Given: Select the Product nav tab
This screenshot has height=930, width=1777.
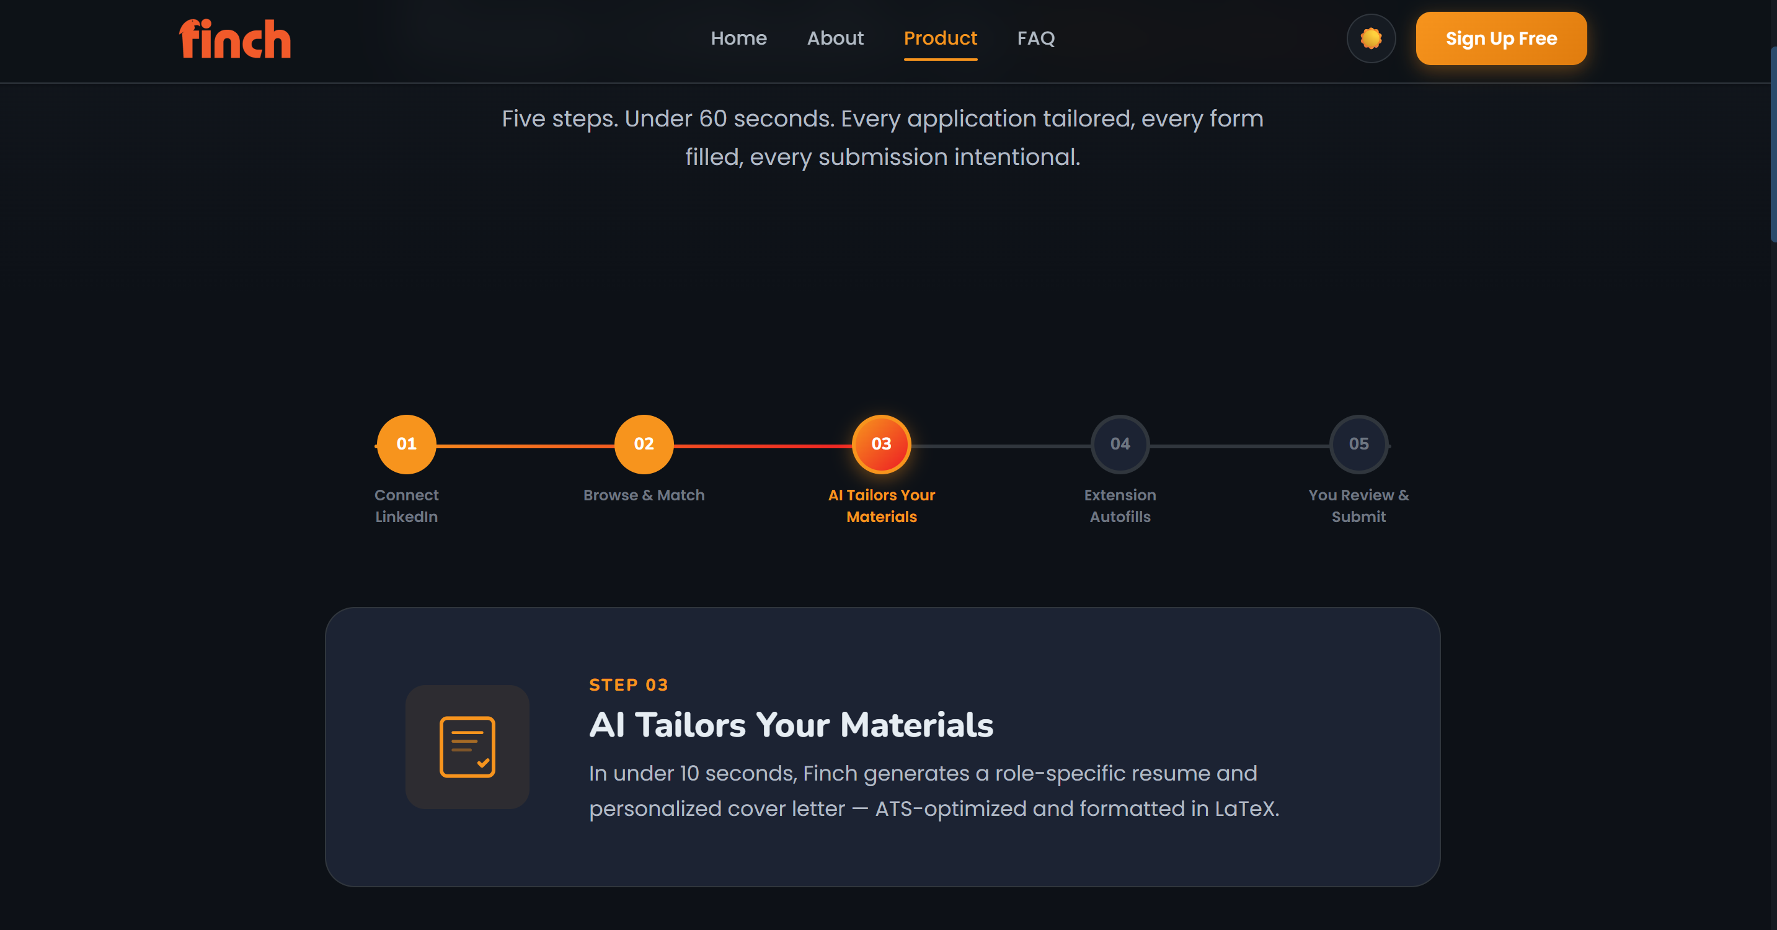Looking at the screenshot, I should pyautogui.click(x=940, y=38).
